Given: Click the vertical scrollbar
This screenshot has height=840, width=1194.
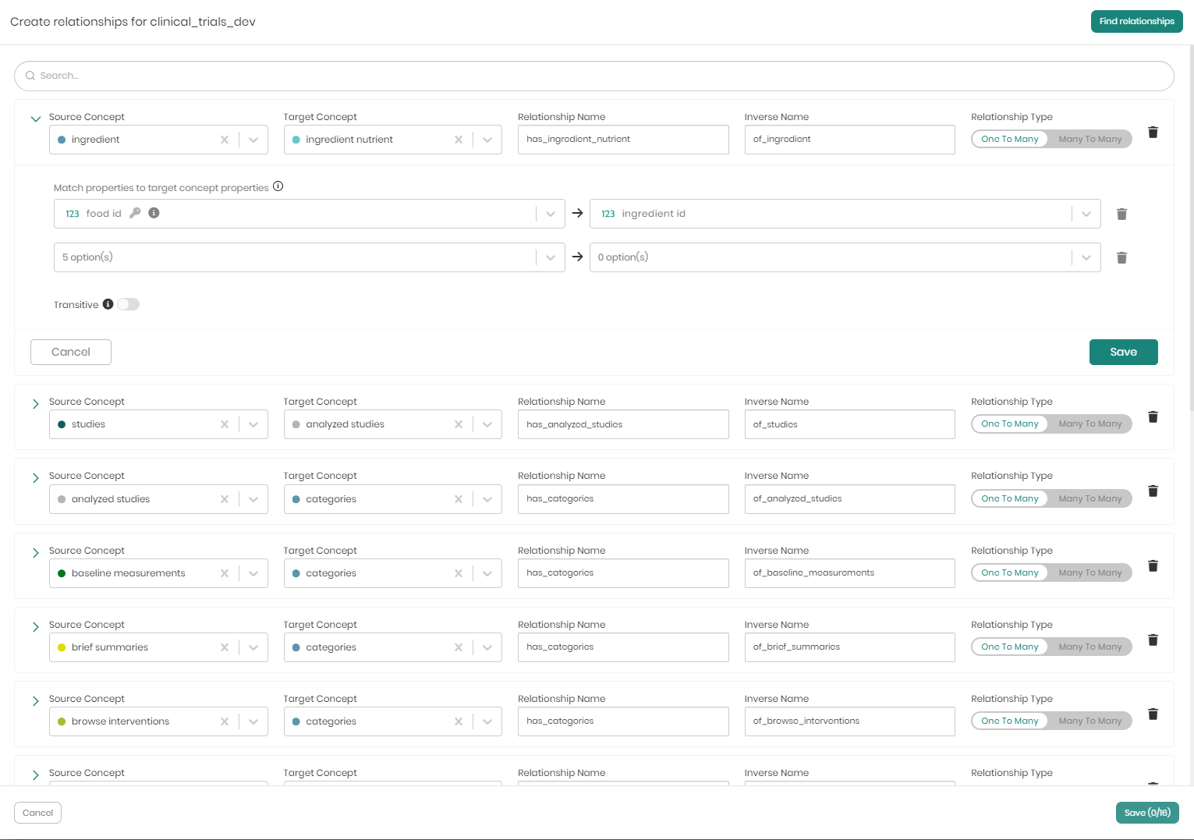Looking at the screenshot, I should coord(1190,226).
